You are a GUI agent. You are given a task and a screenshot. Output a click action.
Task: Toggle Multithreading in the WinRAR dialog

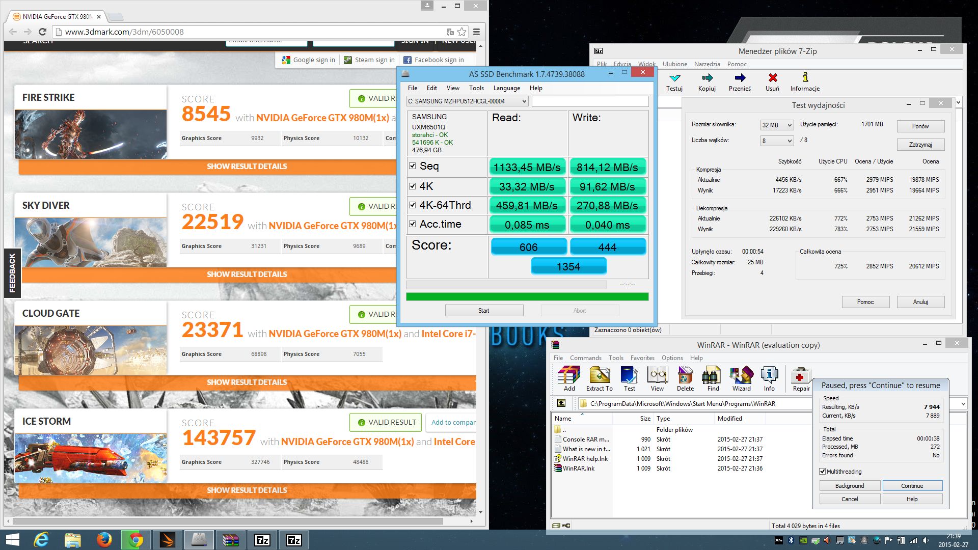(823, 471)
